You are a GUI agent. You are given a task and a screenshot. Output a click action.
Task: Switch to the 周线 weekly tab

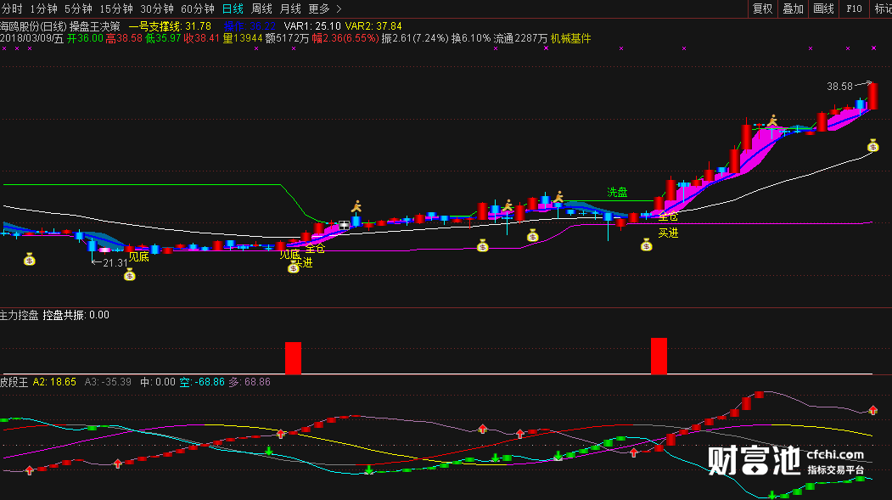tap(261, 9)
